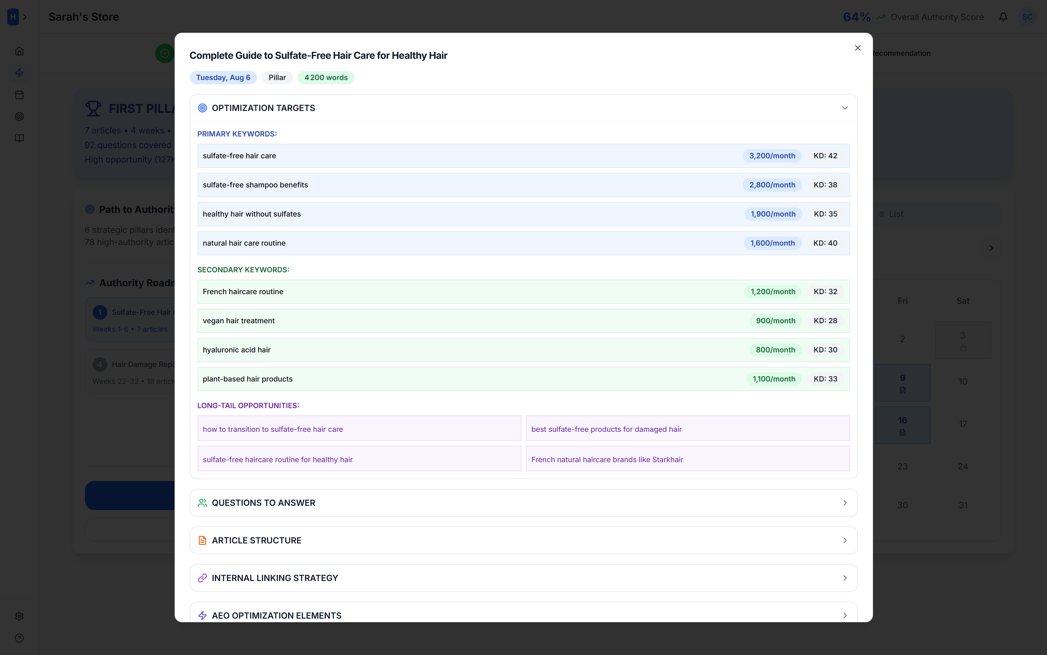Open the book sidebar icon
Image resolution: width=1047 pixels, height=655 pixels.
pyautogui.click(x=19, y=138)
